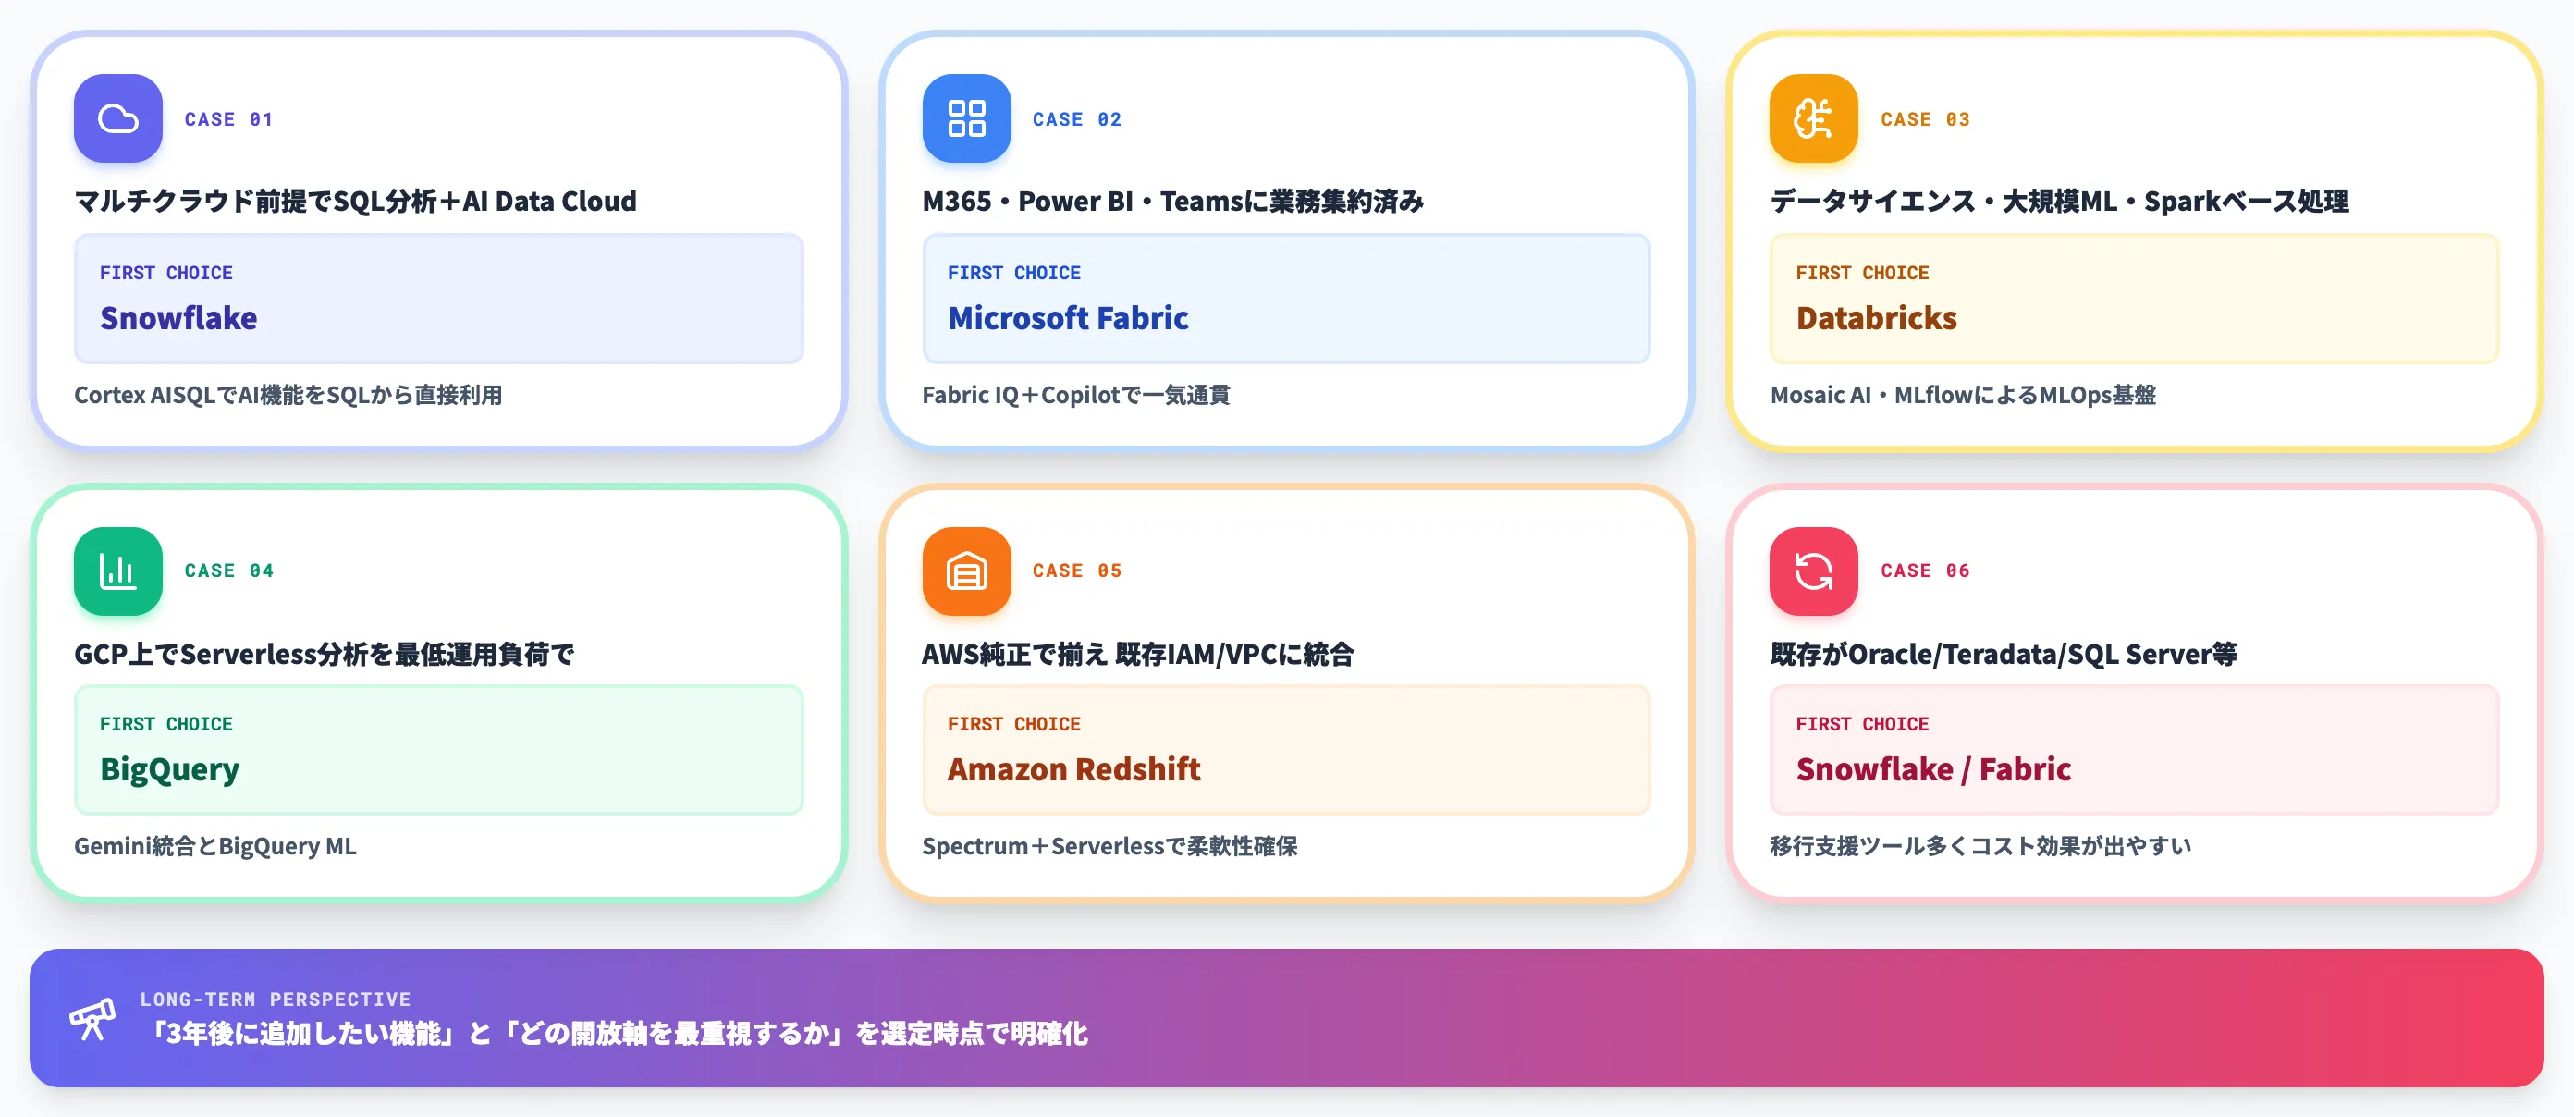Click the Databricks first choice box
Viewport: 2574px width, 1117px height.
pos(2134,299)
